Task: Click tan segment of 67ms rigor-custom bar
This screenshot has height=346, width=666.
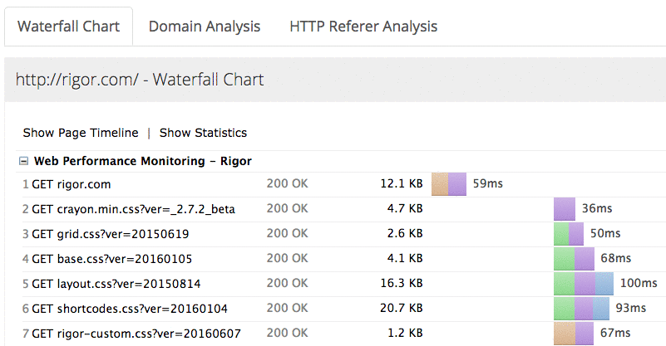Action: [565, 334]
